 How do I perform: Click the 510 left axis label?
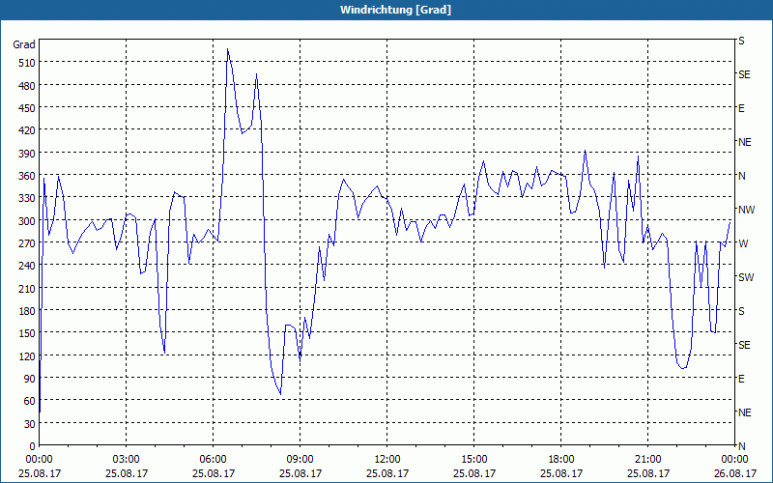click(x=27, y=63)
